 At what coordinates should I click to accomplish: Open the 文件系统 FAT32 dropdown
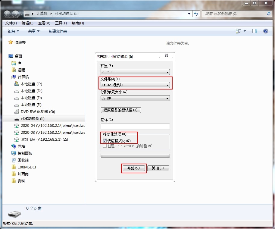click(135, 85)
